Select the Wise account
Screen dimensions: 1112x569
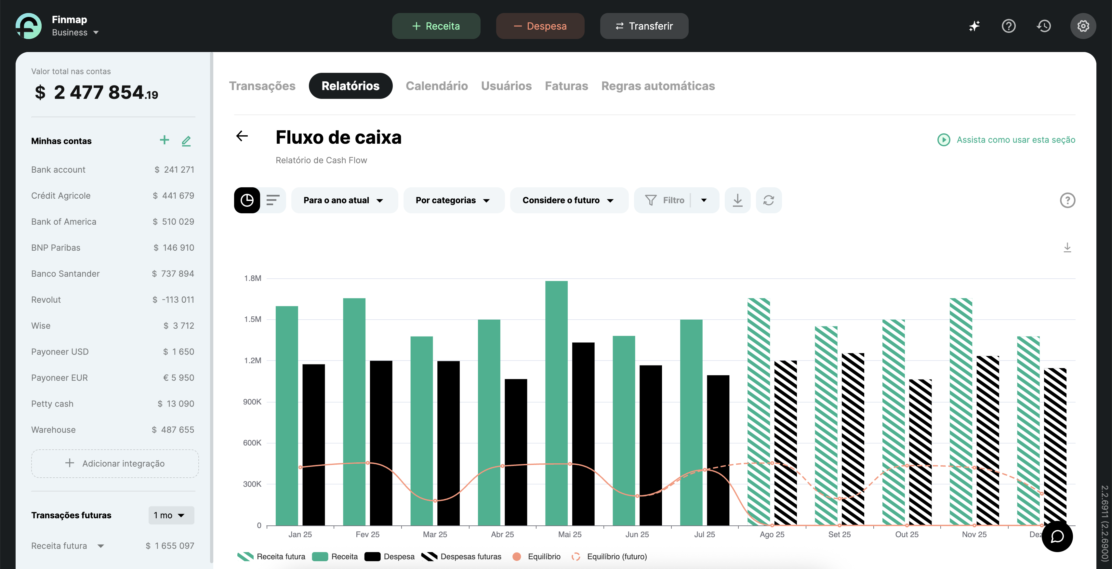click(112, 325)
